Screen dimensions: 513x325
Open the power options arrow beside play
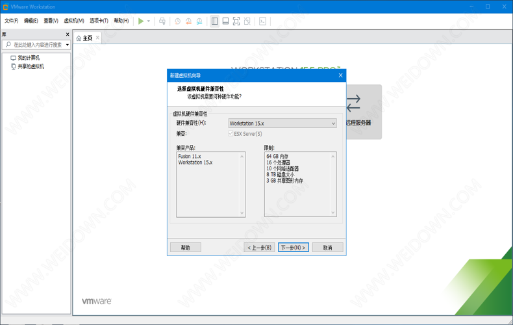point(149,21)
